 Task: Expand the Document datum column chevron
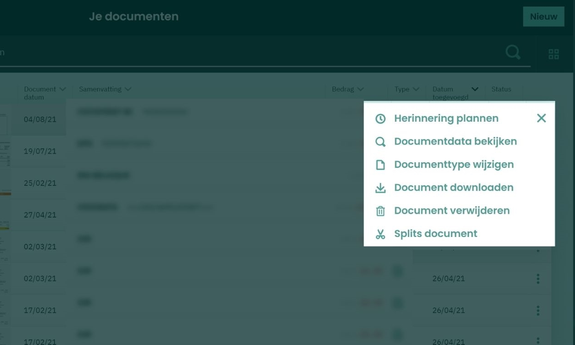tap(63, 89)
